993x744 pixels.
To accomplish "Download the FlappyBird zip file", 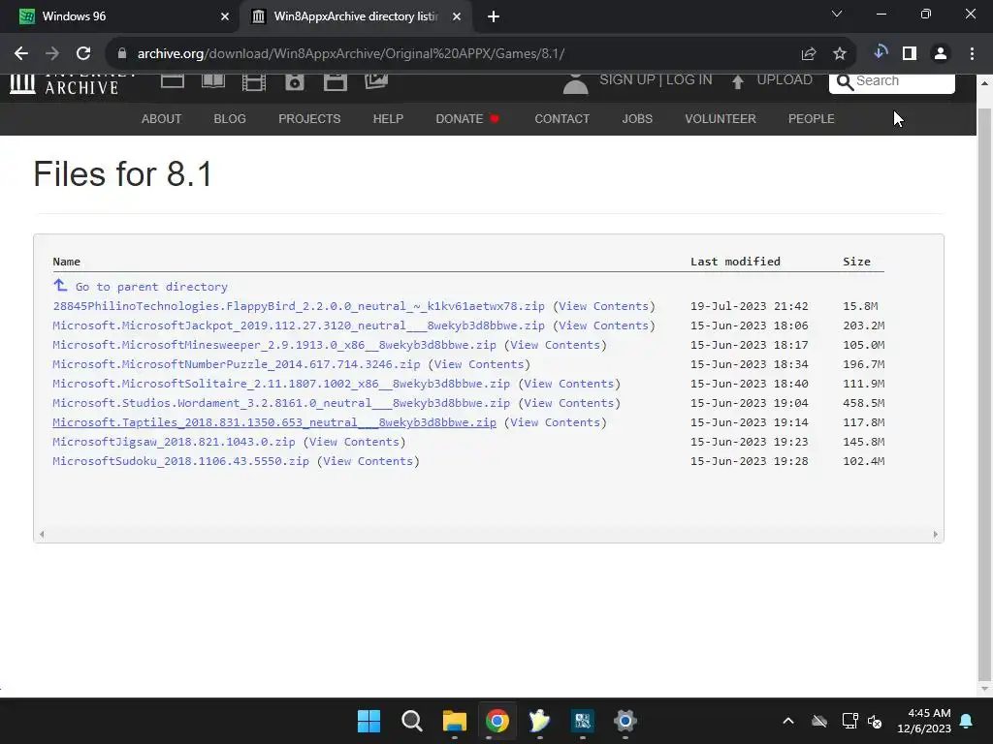I will click(x=299, y=306).
